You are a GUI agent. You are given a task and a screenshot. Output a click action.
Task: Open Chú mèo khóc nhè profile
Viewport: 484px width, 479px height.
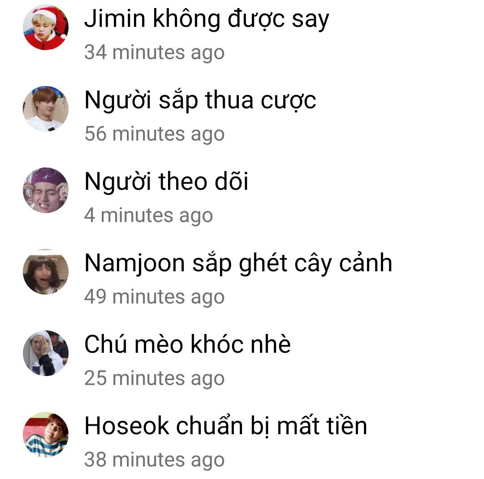188,344
